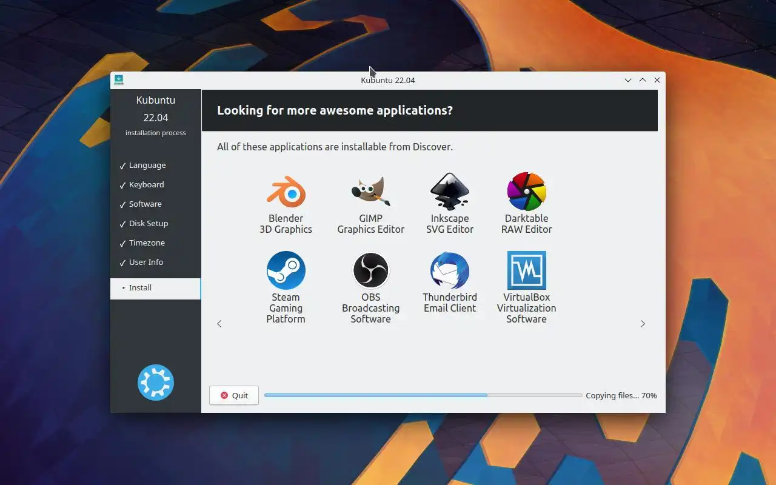Image resolution: width=776 pixels, height=485 pixels.
Task: Minimize the installer window
Action: tap(628, 80)
